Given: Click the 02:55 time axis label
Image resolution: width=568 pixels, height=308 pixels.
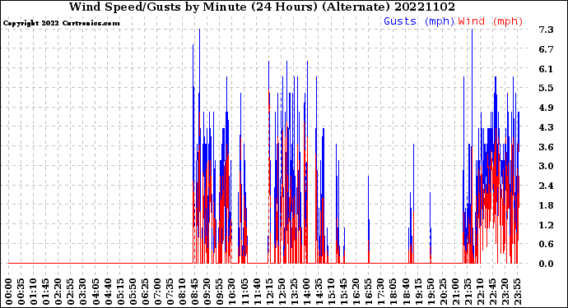Looking at the screenshot, I should [x=71, y=292].
